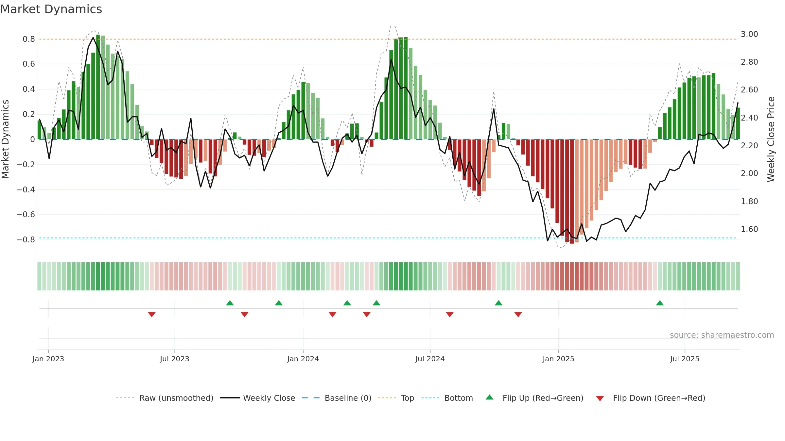Image resolution: width=785 pixels, height=441 pixels.
Task: Toggle the Top legend entry
Action: point(396,398)
